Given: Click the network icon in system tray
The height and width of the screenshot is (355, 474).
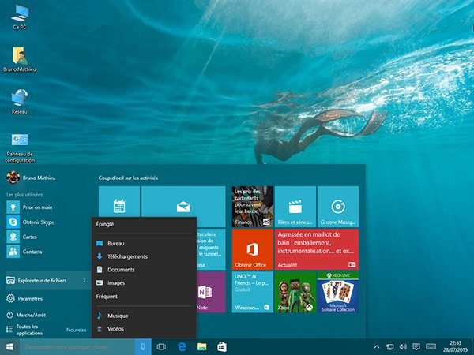Looking at the screenshot, I should coord(390,347).
